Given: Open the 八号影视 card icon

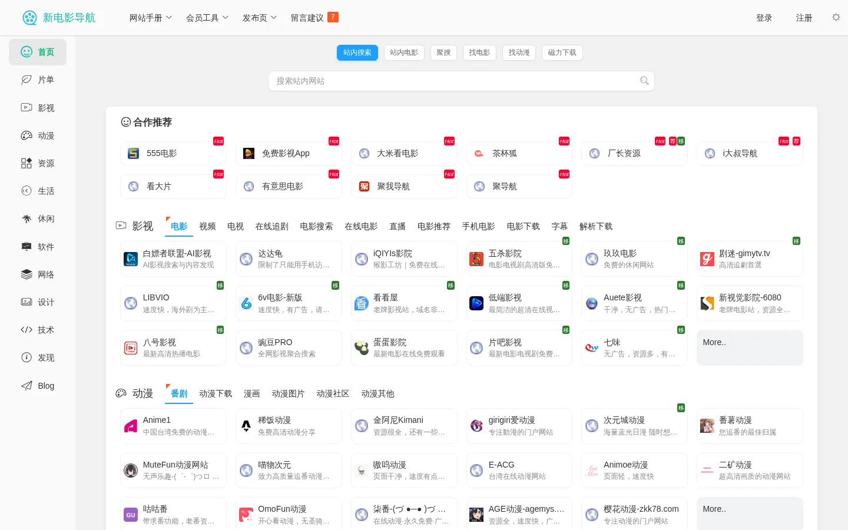Looking at the screenshot, I should click(131, 348).
